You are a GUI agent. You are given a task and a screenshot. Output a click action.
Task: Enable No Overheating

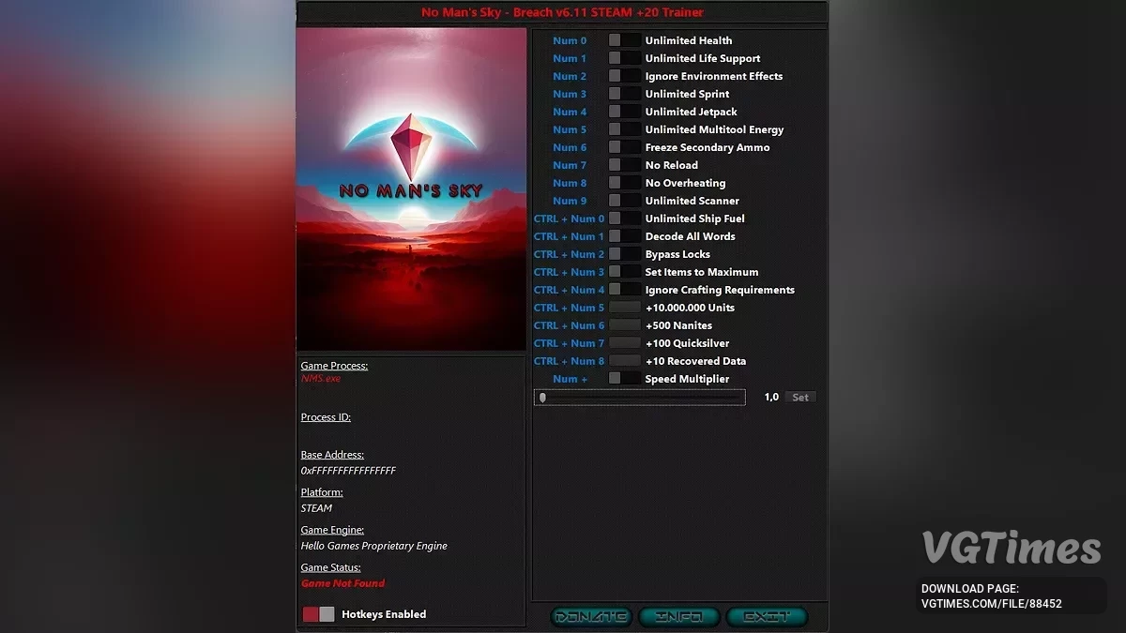[x=624, y=182]
